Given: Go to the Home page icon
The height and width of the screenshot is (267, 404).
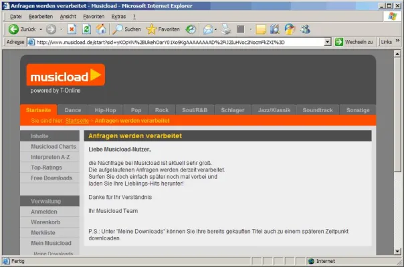Looking at the screenshot, I should tap(101, 29).
